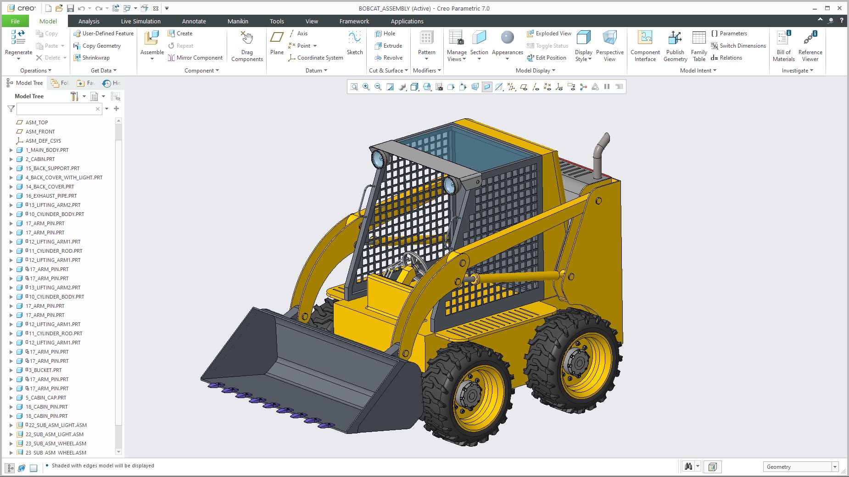Click the Repaint screen icon
The height and width of the screenshot is (477, 849).
pos(390,87)
